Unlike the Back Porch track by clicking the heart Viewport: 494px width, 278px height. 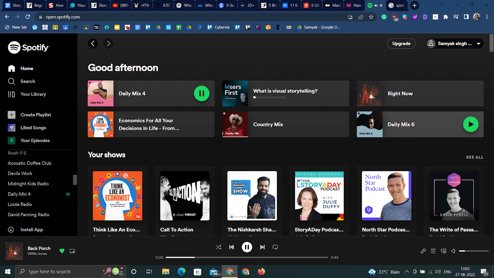[62, 251]
